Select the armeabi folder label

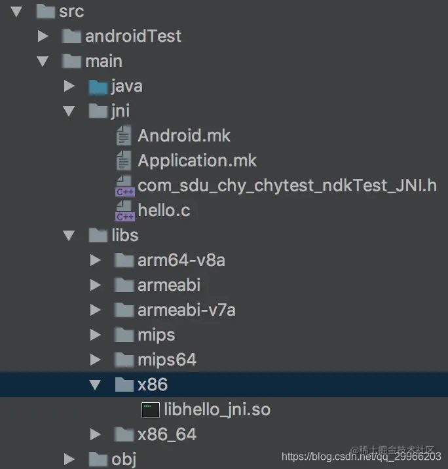pyautogui.click(x=169, y=285)
